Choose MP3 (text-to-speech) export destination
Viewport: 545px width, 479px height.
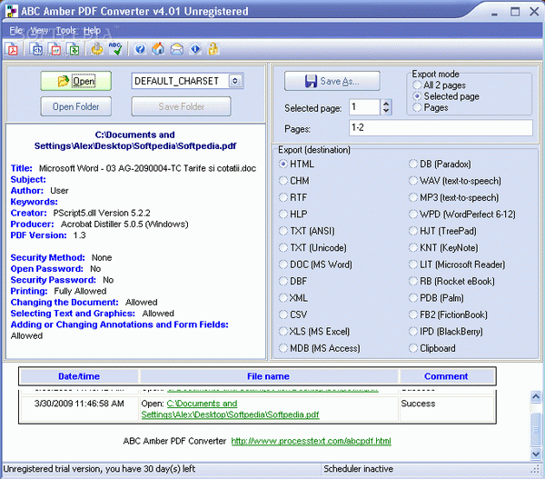[x=453, y=197]
